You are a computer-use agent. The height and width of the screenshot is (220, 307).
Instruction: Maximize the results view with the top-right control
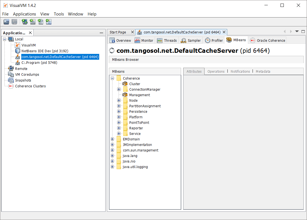(x=303, y=31)
